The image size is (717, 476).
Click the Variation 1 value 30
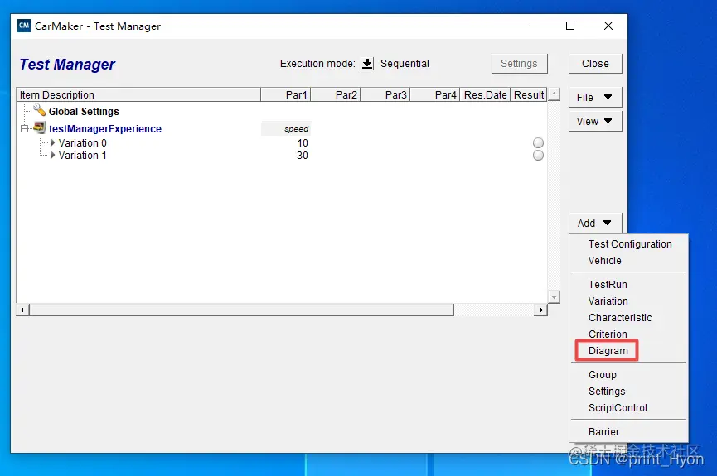(x=303, y=156)
